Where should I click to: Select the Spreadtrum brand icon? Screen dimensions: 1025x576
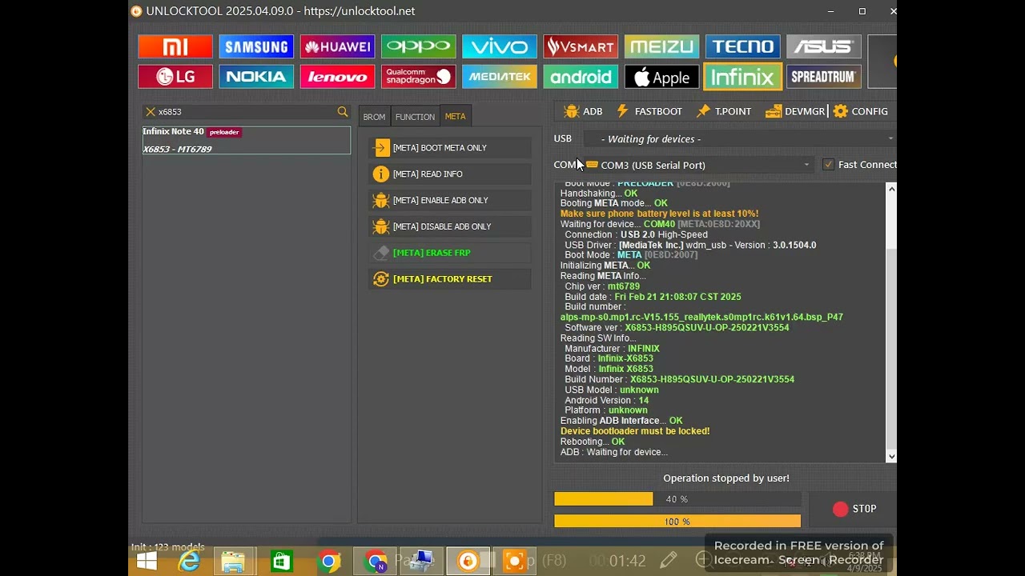tap(824, 77)
